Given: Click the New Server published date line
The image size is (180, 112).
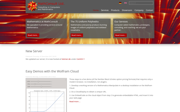Looking at the screenshot, I should (x=41, y=56).
